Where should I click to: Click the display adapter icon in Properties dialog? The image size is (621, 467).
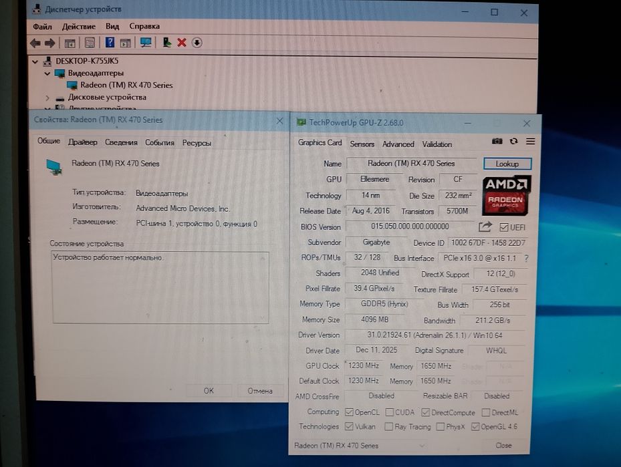54,167
